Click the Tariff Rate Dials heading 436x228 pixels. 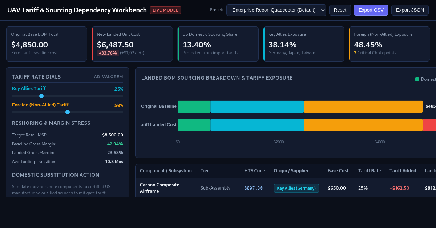36,77
